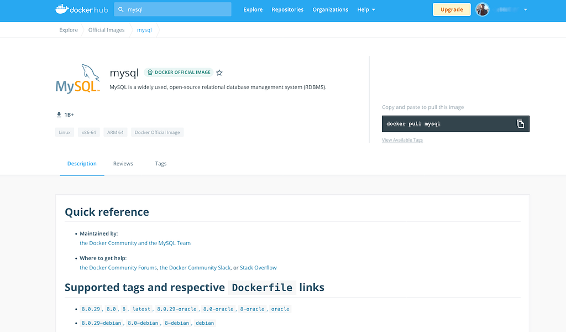566x332 pixels.
Task: Click the download count icon
Action: point(59,115)
